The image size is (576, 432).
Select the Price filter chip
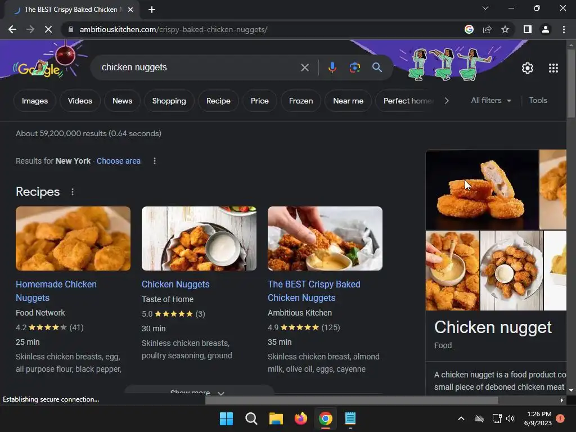click(x=260, y=101)
